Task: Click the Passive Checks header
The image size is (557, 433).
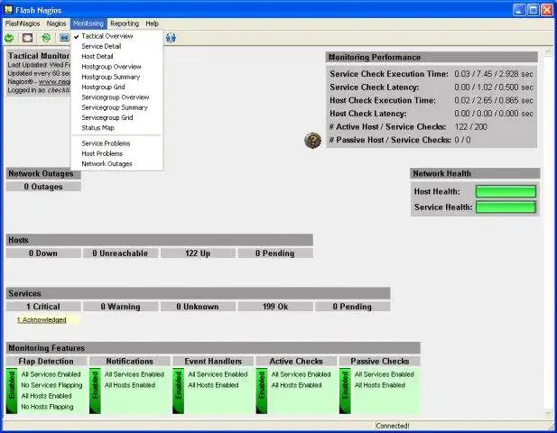Action: 380,362
